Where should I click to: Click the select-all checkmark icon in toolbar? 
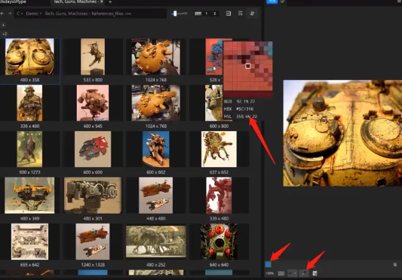tap(228, 13)
